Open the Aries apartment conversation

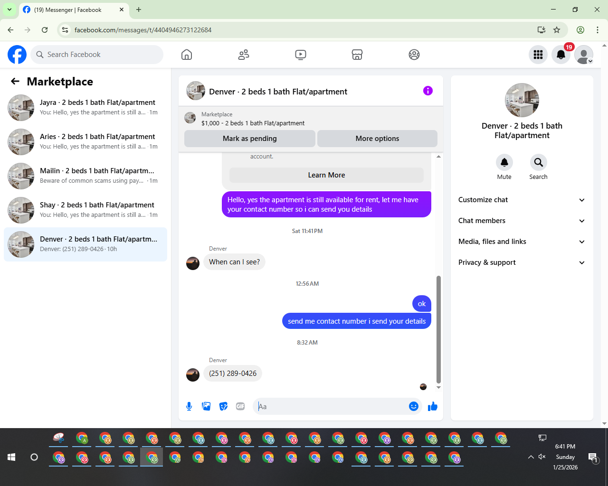click(x=85, y=142)
